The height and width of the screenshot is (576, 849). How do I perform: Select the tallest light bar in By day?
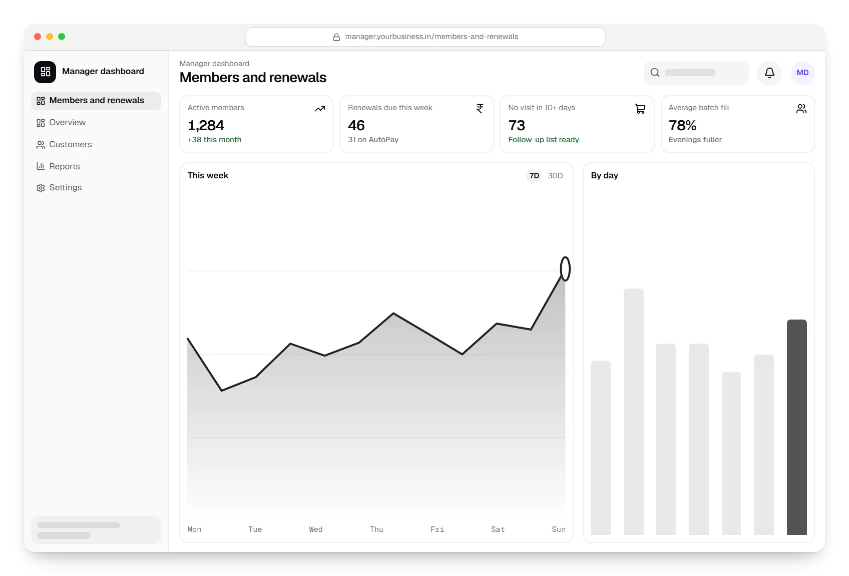(x=633, y=412)
